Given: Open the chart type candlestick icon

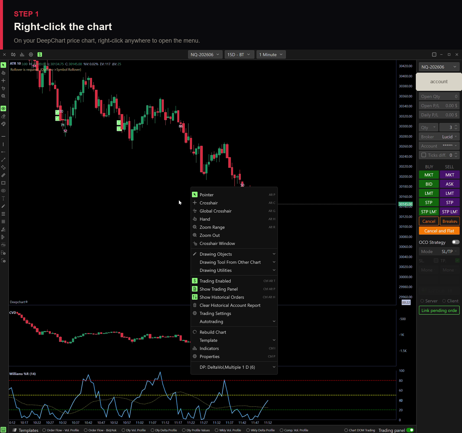Looking at the screenshot, I should 13,54.
